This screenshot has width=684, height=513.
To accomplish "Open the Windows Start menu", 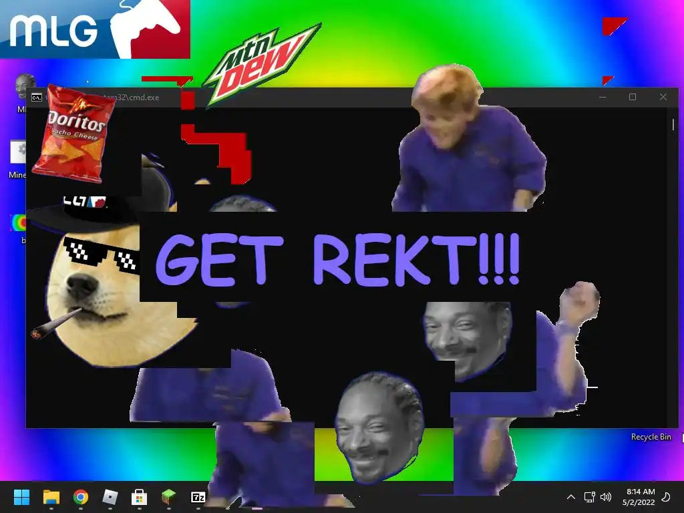I will click(x=21, y=497).
